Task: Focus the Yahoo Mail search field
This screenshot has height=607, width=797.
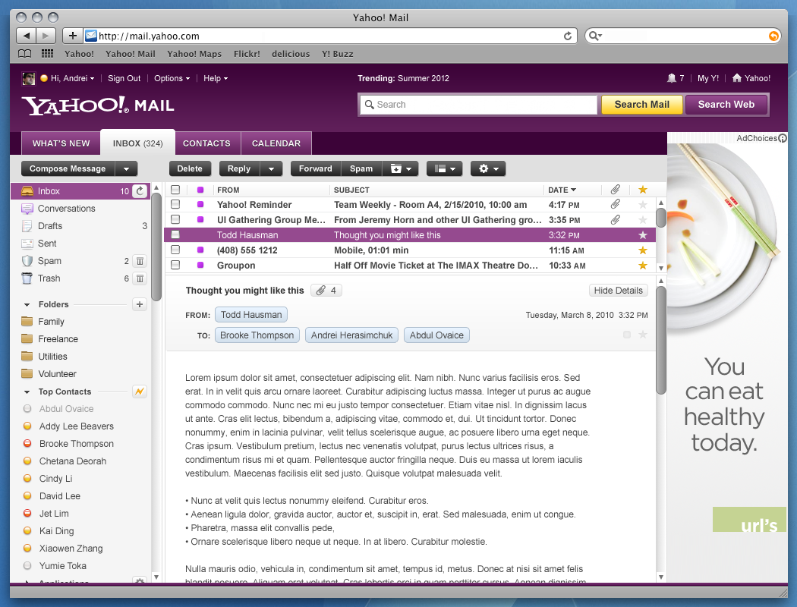Action: [477, 105]
